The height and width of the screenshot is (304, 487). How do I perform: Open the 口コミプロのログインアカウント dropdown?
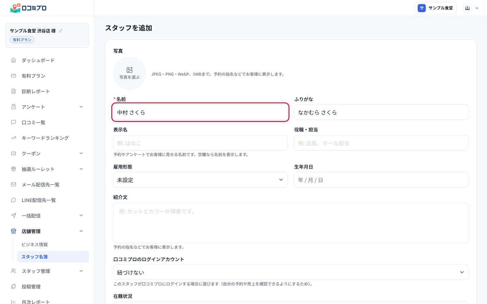point(291,272)
